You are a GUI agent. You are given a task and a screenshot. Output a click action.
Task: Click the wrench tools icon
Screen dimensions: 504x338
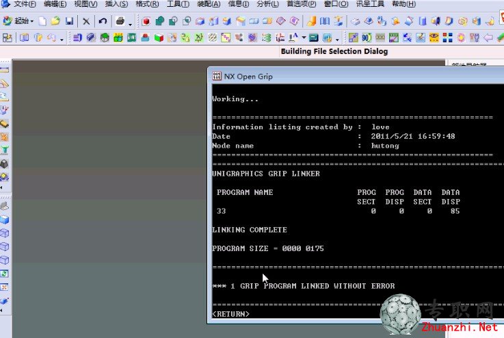(475, 38)
